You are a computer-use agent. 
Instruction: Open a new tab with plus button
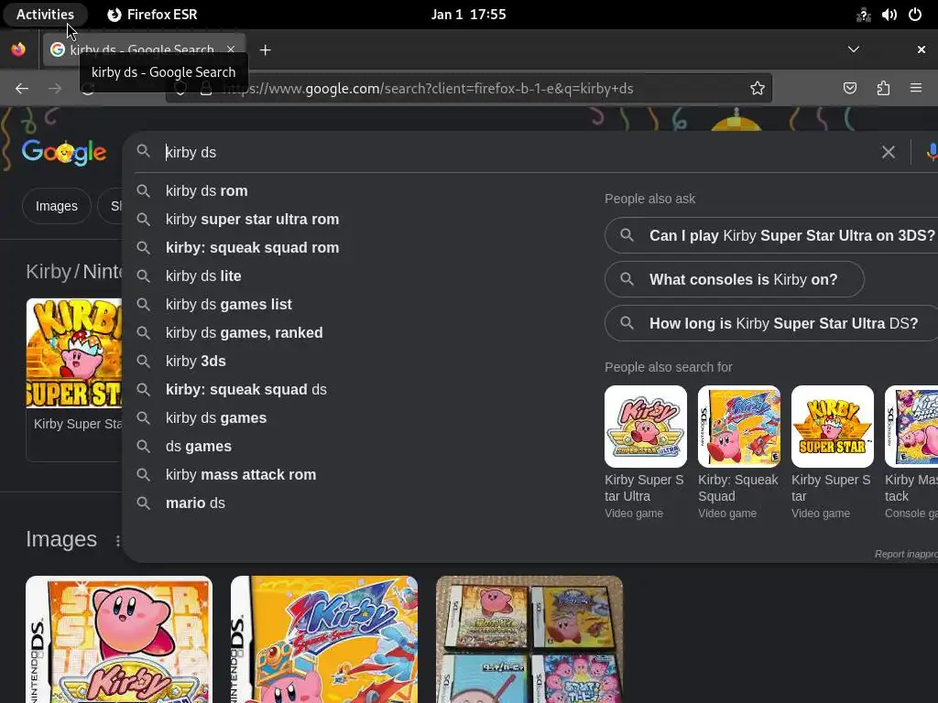[266, 50]
